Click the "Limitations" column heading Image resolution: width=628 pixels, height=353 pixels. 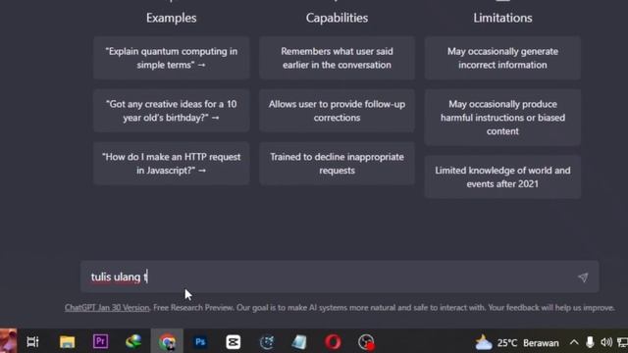502,18
